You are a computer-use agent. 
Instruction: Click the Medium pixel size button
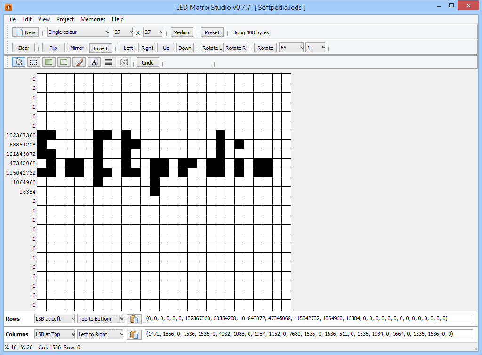pos(182,32)
